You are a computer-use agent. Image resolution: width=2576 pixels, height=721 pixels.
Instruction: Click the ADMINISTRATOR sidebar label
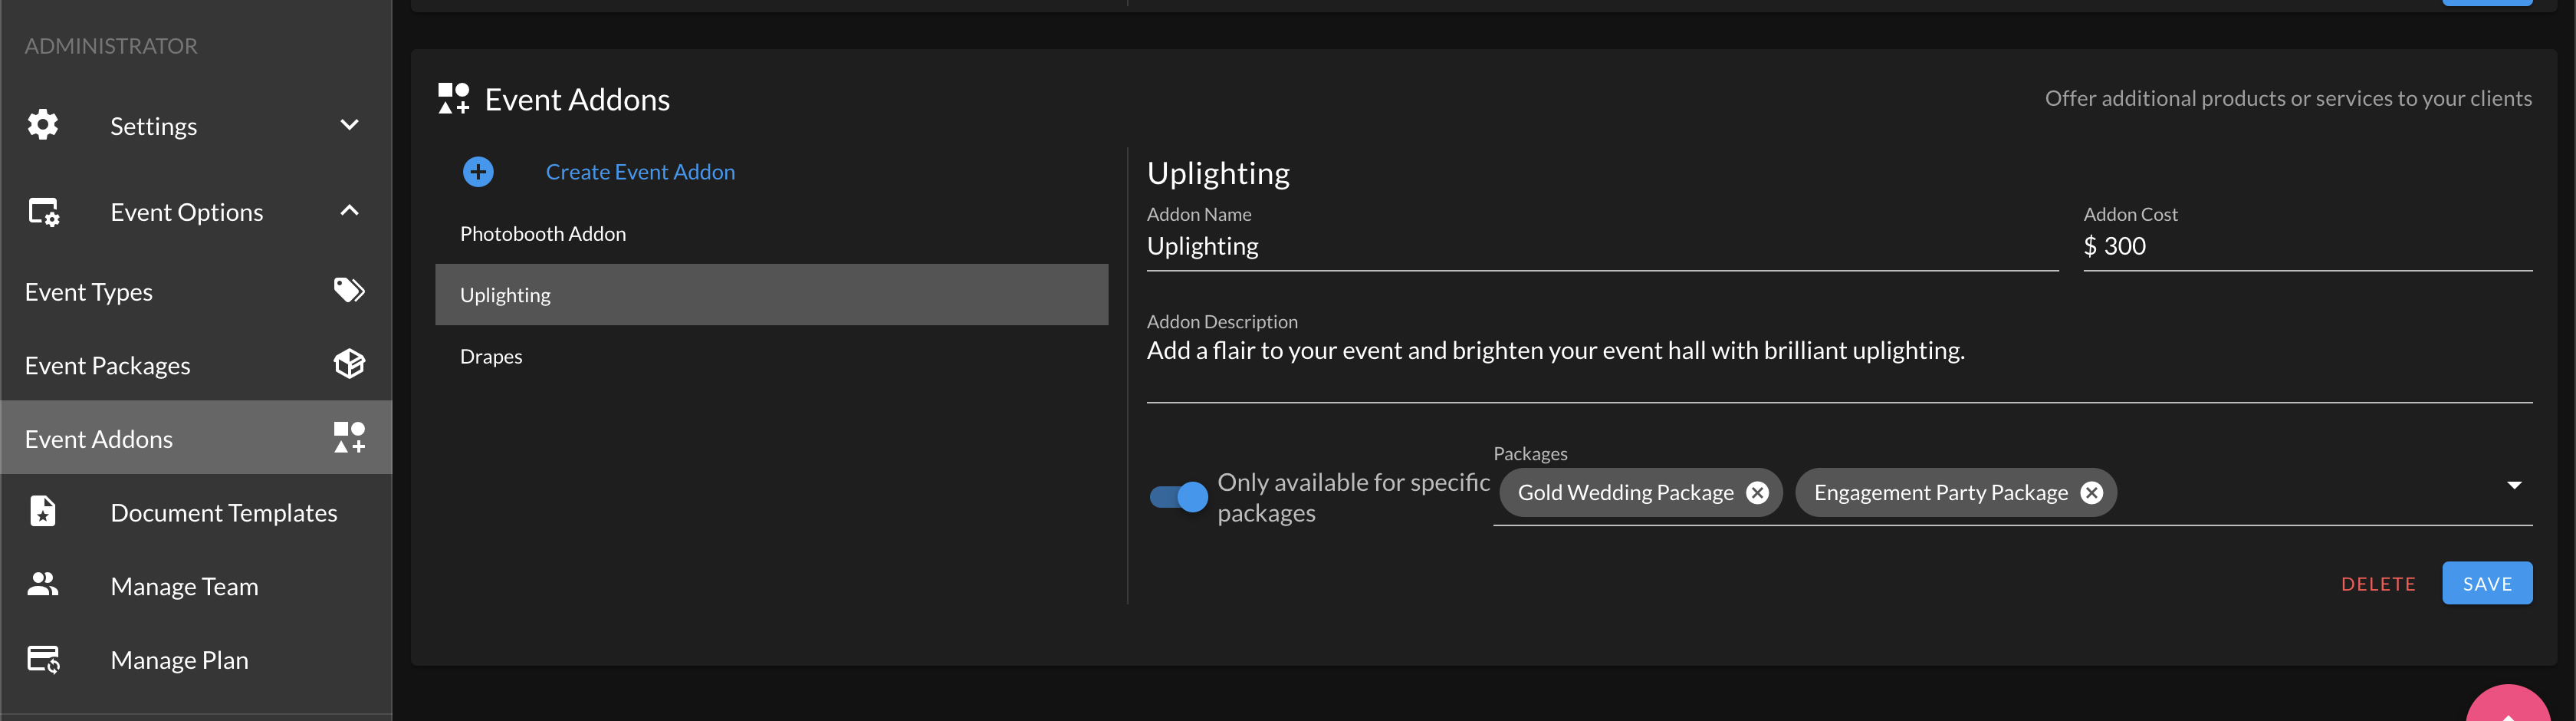[x=111, y=46]
